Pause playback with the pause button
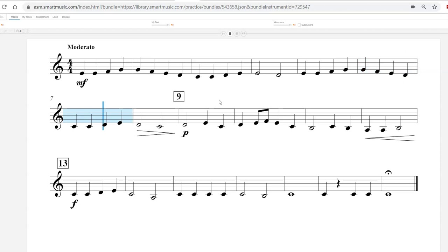 pos(230,34)
